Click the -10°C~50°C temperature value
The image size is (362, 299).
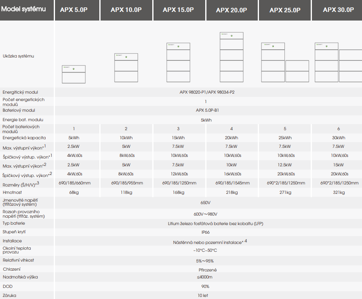click(x=205, y=250)
